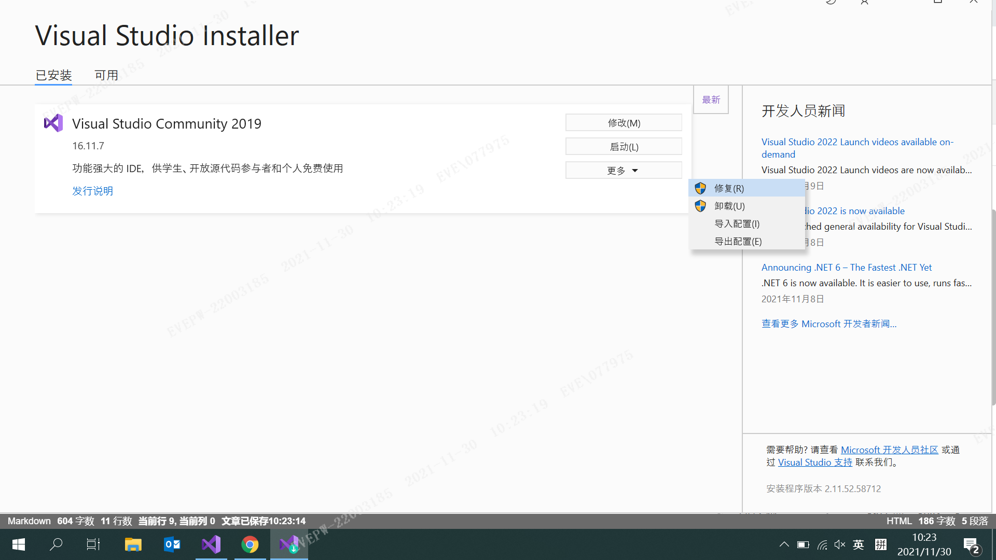Expand the 更多 dropdown button
996x560 pixels.
click(x=623, y=171)
